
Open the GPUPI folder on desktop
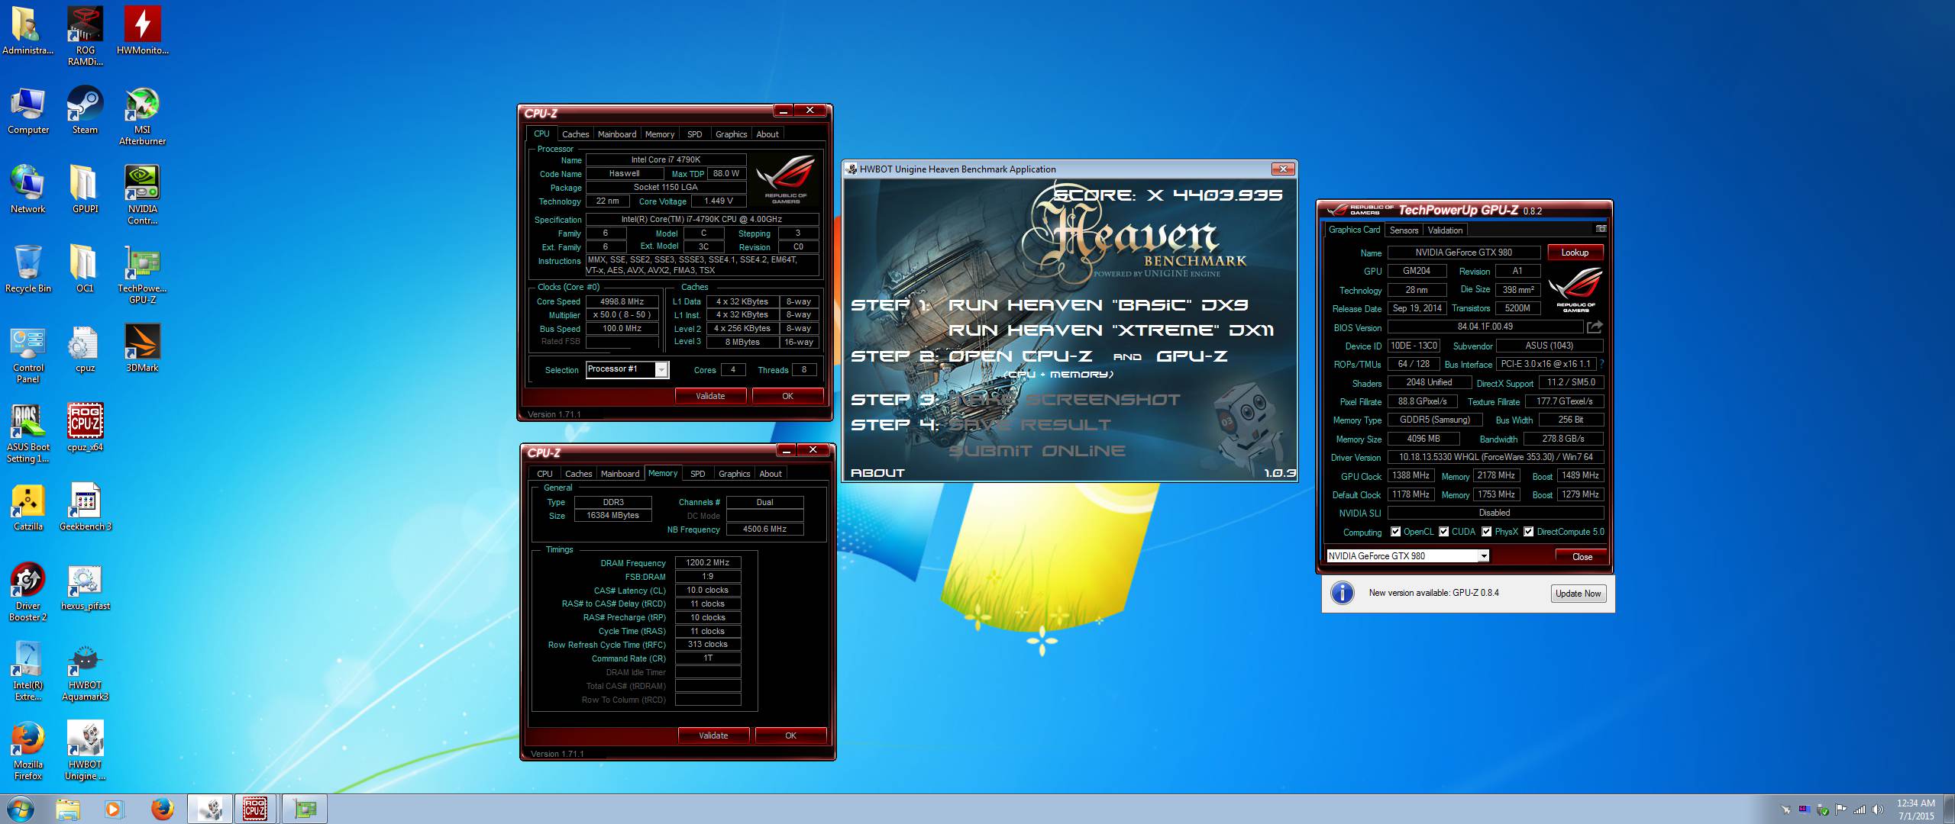pos(85,189)
